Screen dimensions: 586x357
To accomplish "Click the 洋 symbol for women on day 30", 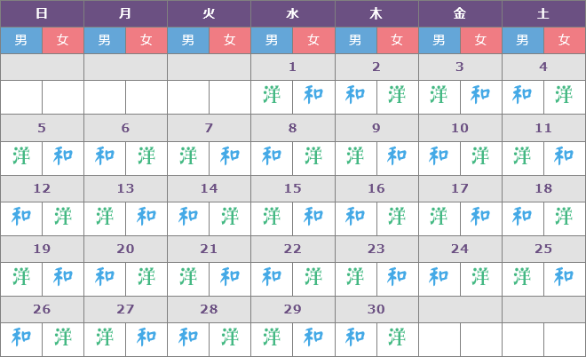I will (x=397, y=337).
